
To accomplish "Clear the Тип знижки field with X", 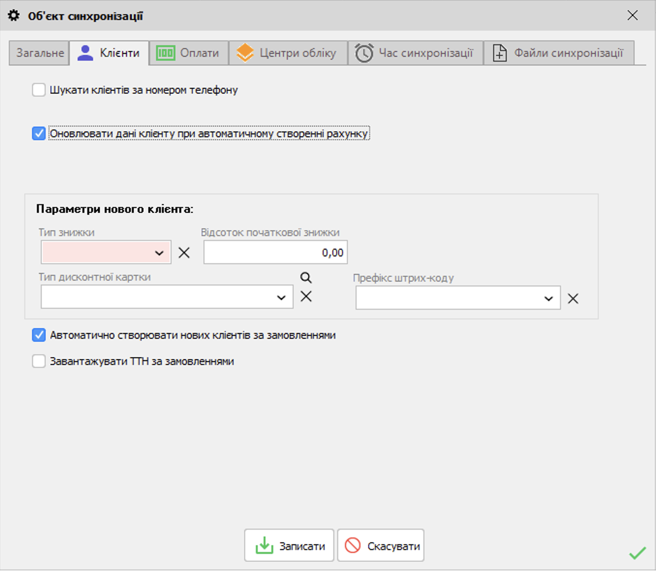I will coord(184,253).
